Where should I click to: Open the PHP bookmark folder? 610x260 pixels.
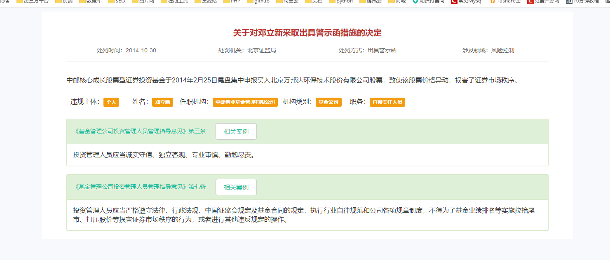231,2
